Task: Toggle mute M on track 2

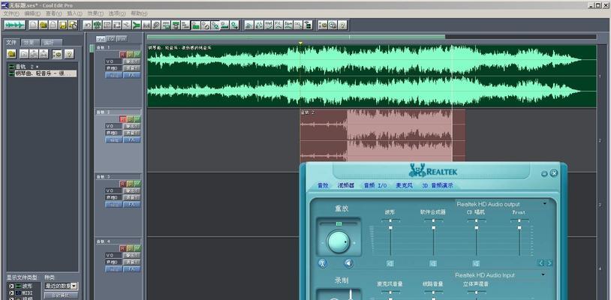Action: coord(137,118)
